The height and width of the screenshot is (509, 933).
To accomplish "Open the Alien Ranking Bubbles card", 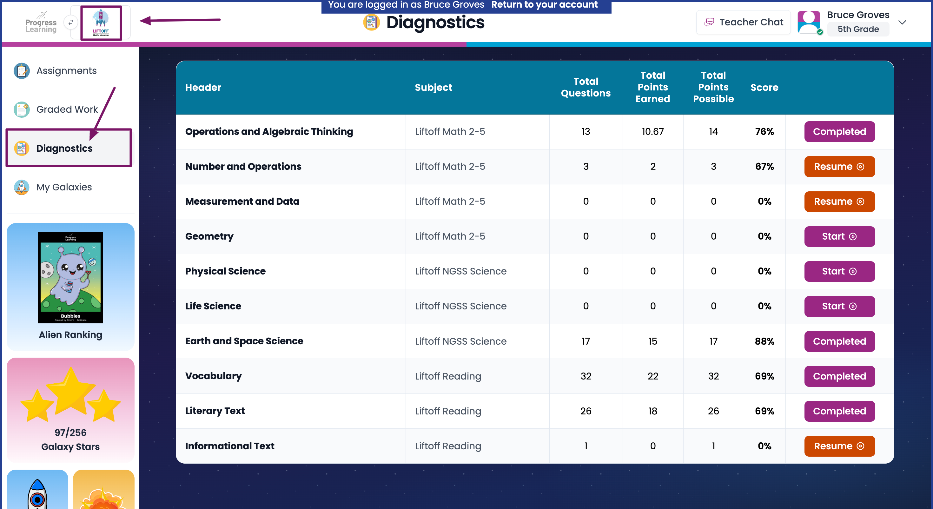I will 71,287.
